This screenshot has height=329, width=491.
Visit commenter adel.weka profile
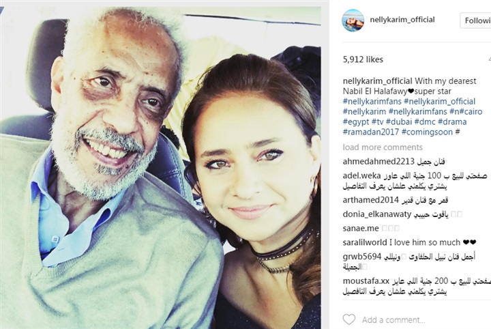click(x=361, y=176)
